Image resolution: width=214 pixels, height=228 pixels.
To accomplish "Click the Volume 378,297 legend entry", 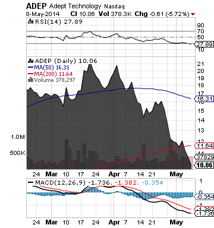I will (55, 80).
